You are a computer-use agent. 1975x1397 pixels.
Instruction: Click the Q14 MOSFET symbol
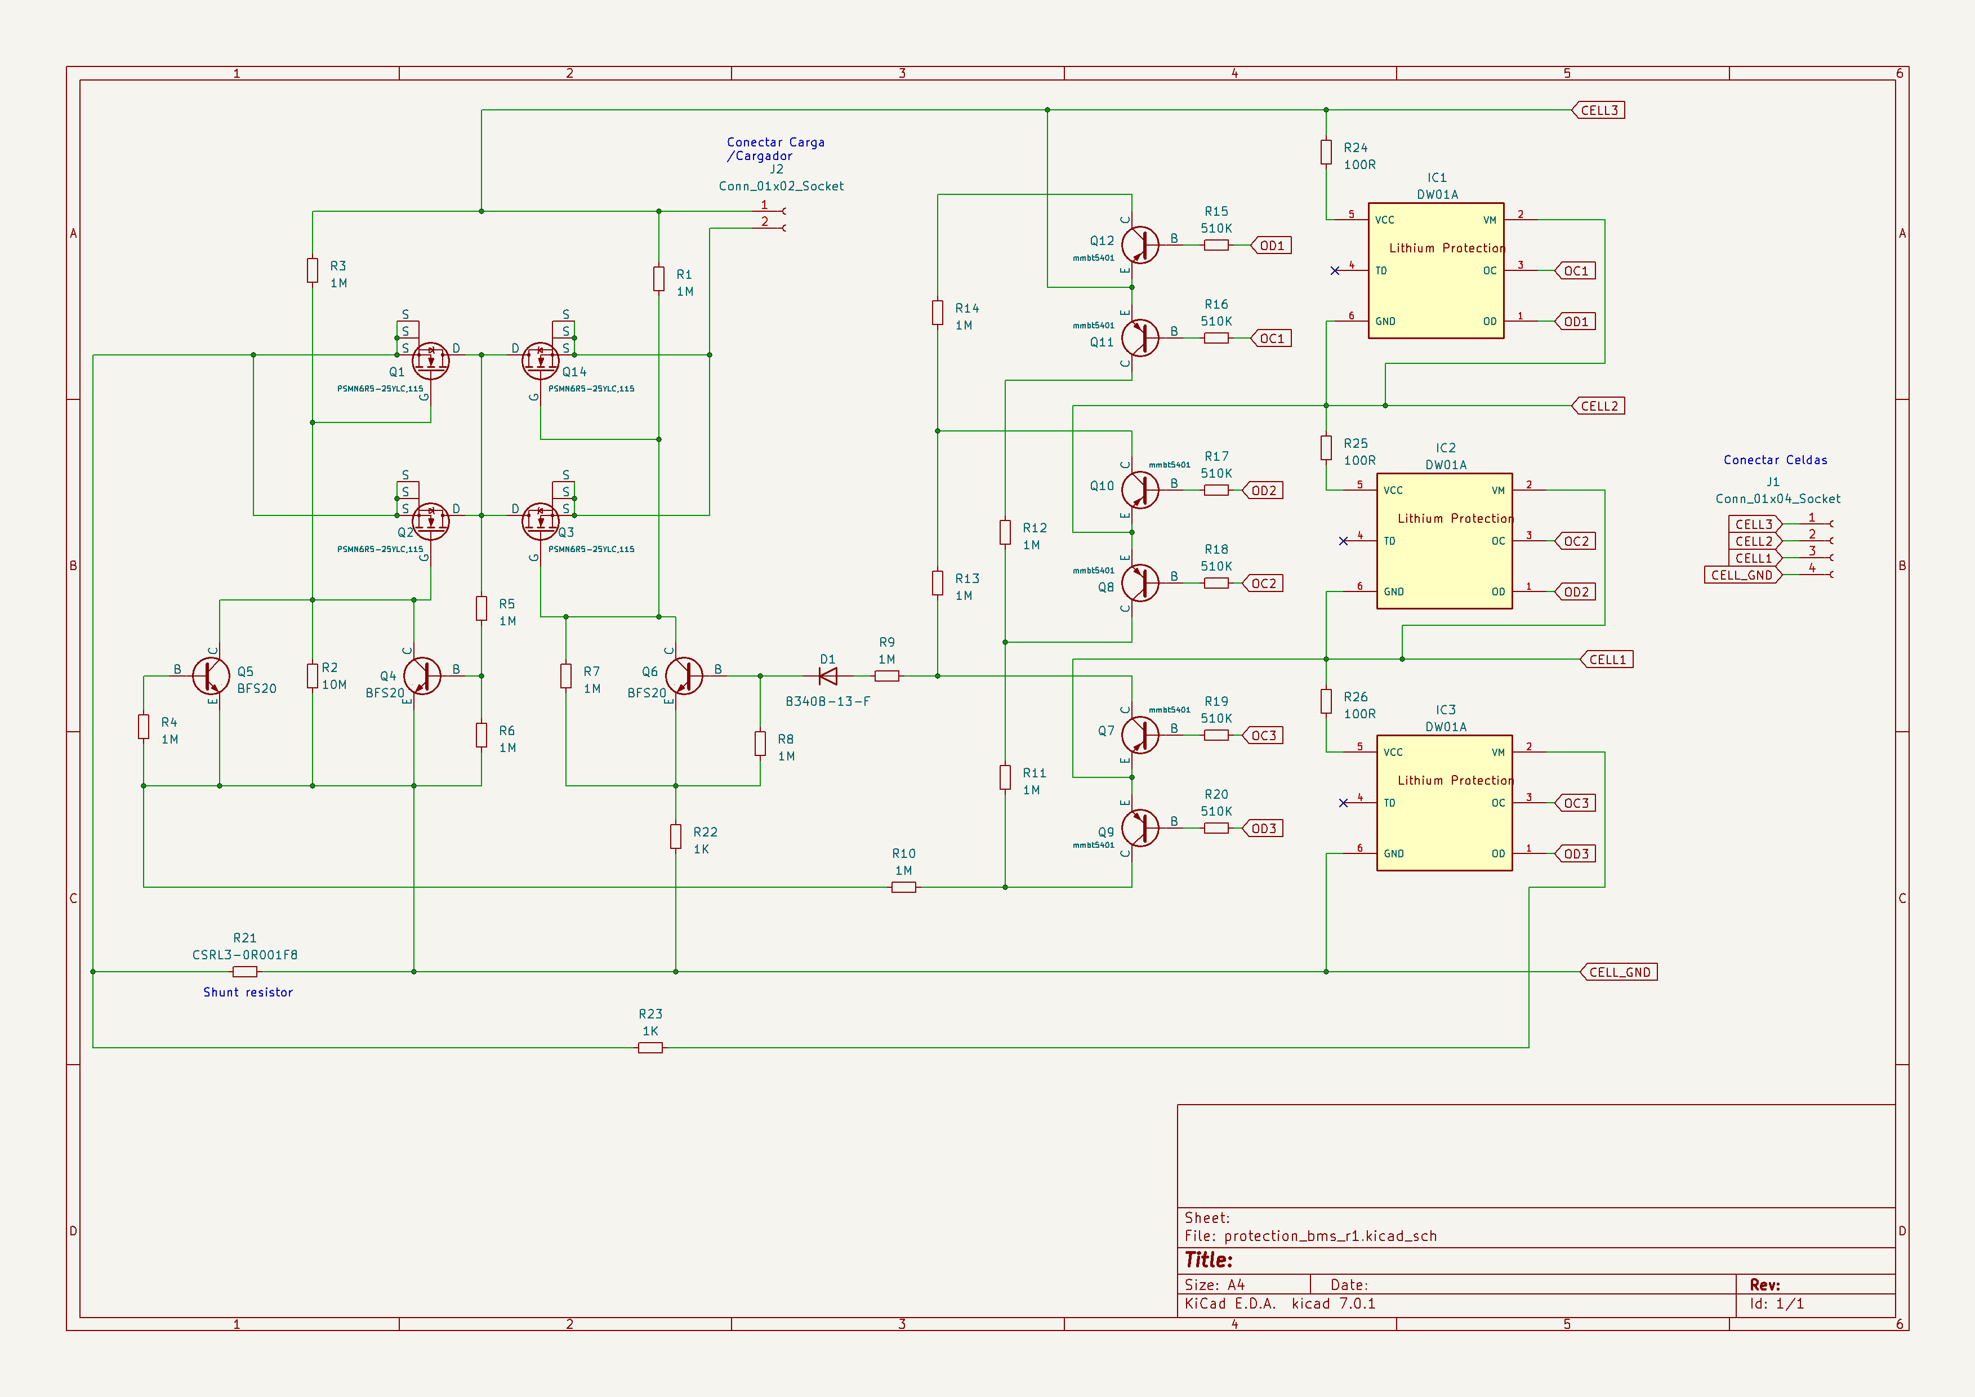coord(540,361)
